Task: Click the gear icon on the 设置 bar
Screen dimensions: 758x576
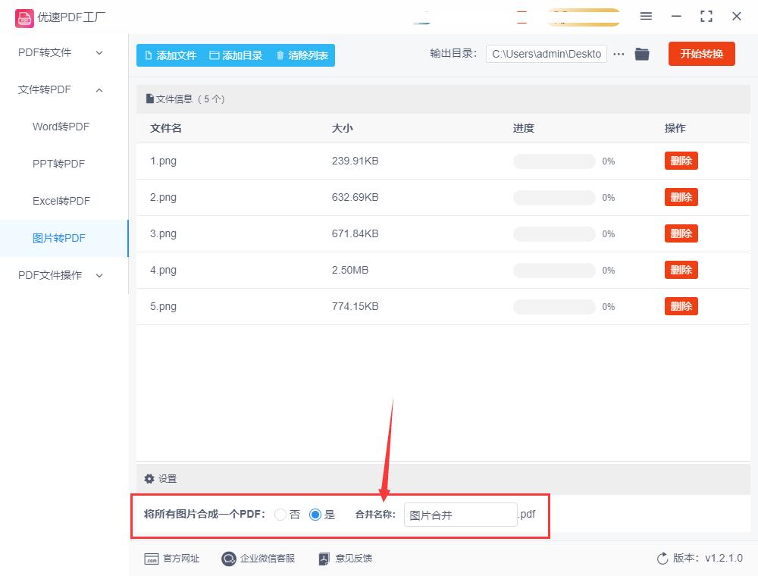Action: [x=149, y=478]
